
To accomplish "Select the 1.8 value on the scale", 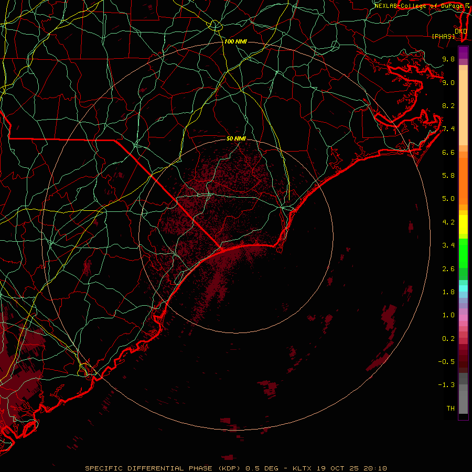I will [x=448, y=292].
